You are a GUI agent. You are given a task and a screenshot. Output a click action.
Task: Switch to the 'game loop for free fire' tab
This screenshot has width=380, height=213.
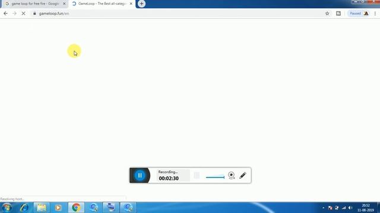pos(35,4)
